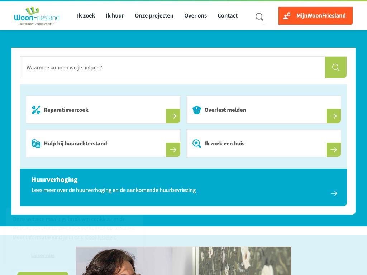The image size is (367, 275).
Task: Click the house search icon for Ik zoek een huis
Action: (197, 144)
